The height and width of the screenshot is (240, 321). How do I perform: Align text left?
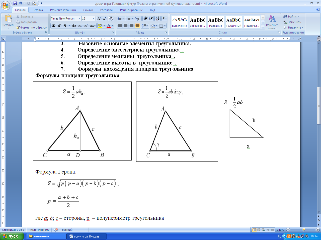120,26
